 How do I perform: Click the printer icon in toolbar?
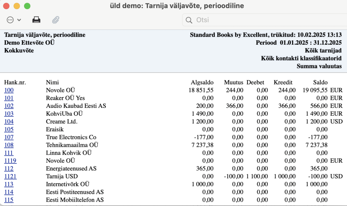(x=36, y=20)
